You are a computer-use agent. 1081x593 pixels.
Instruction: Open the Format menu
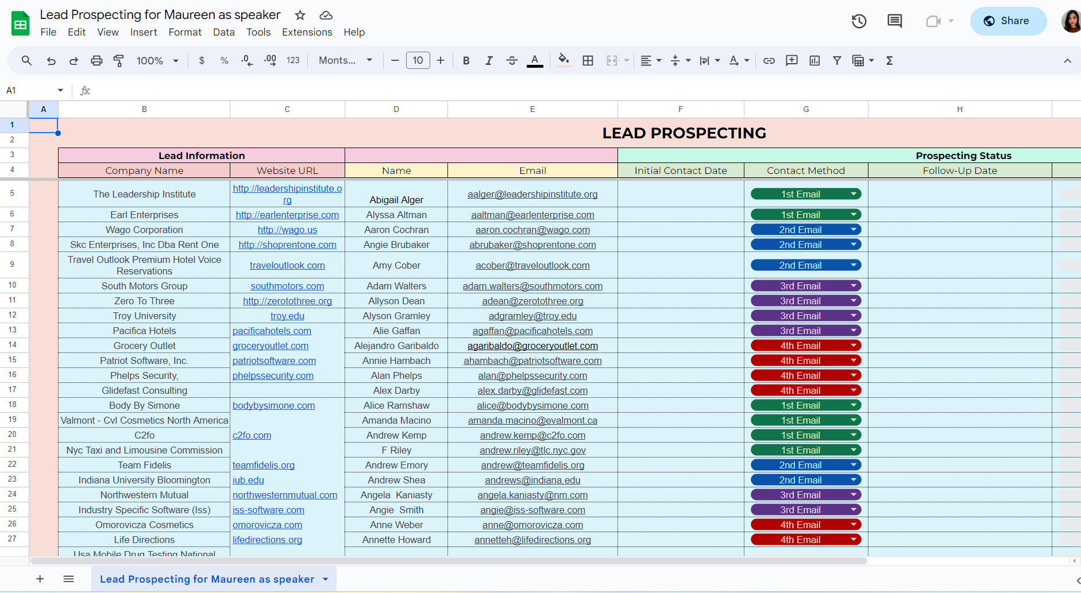185,32
